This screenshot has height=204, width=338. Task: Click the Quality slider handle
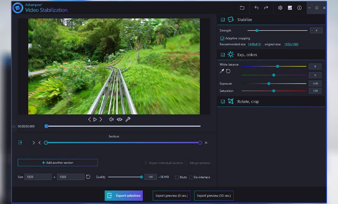point(142,177)
